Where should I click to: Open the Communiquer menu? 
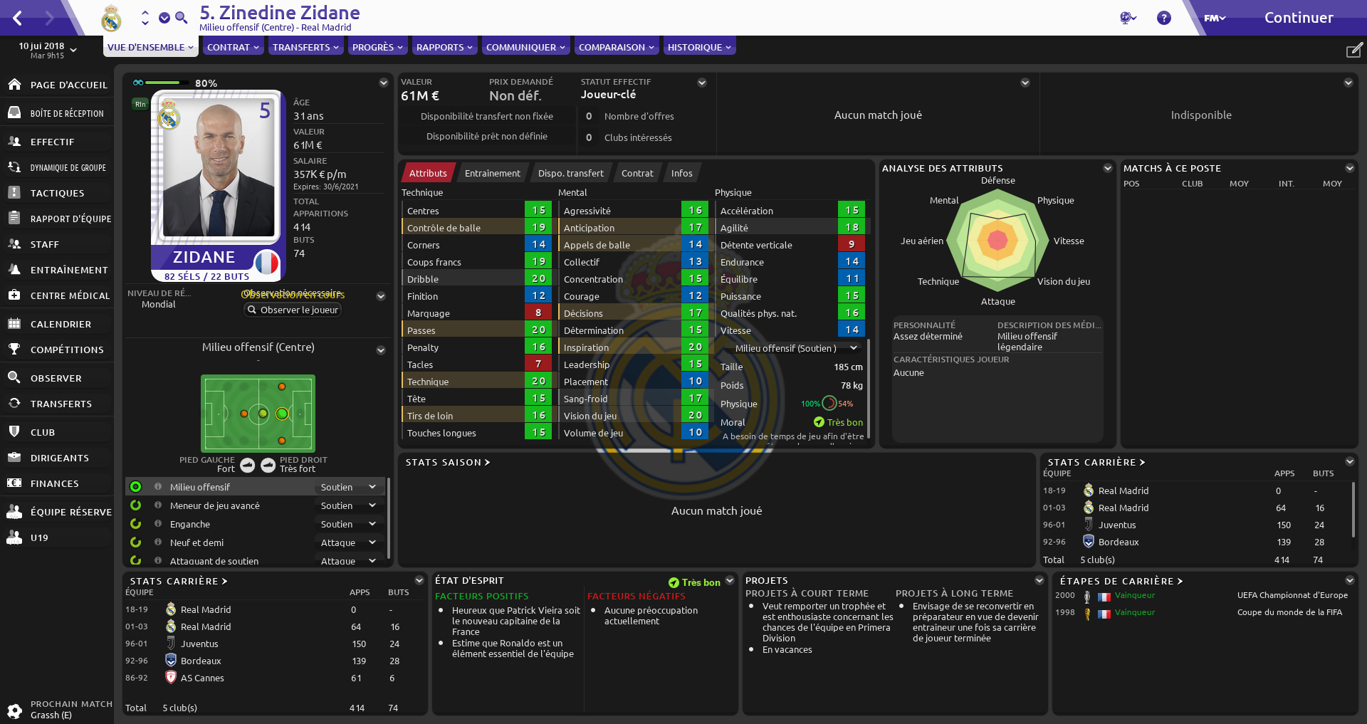[x=526, y=47]
